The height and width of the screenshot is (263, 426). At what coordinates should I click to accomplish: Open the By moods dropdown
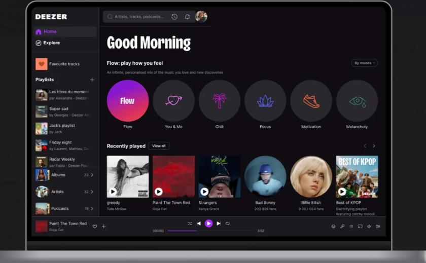[x=365, y=63]
